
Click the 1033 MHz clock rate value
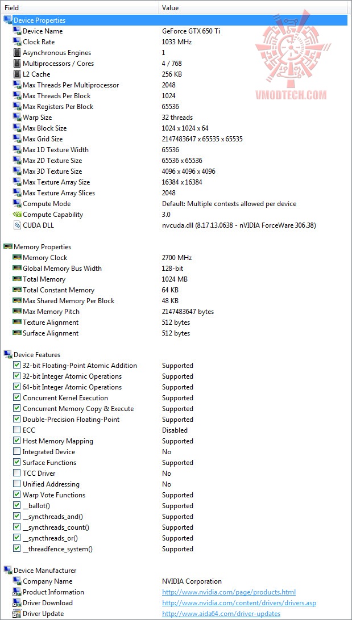coord(177,41)
